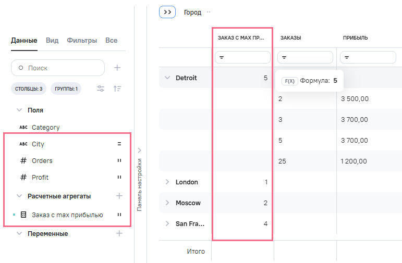This screenshot has width=402, height=263.
Task: Add a new calculated aggregate
Action: (x=119, y=196)
